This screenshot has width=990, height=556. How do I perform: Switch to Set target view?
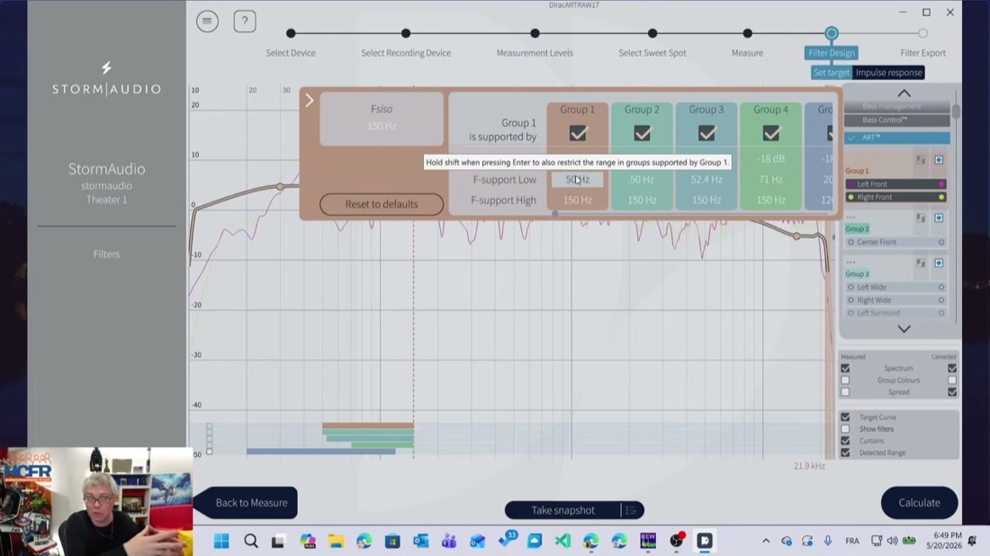(x=832, y=73)
